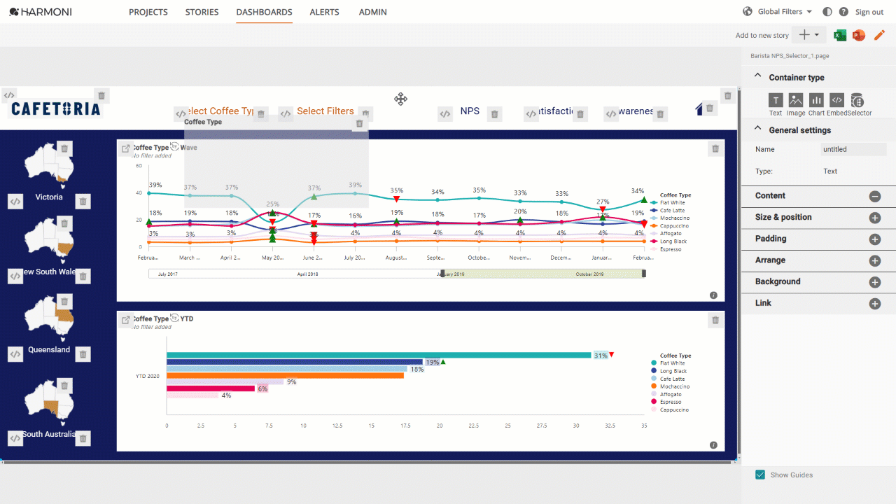Select the Text container type icon
Screen dimensions: 896x504
point(776,100)
